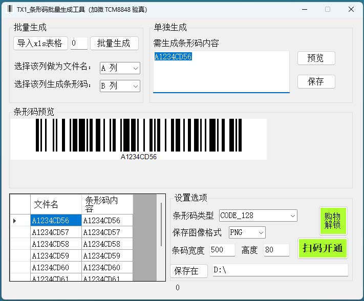
Task: Click the generated barcode preview image
Action: click(x=139, y=139)
